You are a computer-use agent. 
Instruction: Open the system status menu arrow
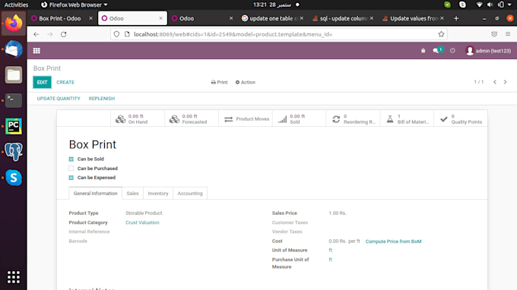[509, 5]
